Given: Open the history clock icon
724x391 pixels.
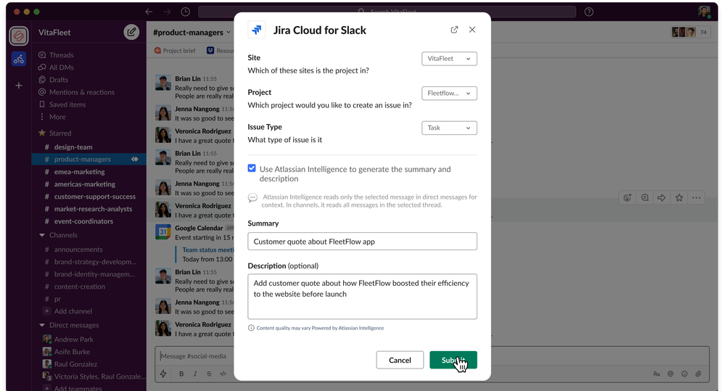Looking at the screenshot, I should point(185,12).
